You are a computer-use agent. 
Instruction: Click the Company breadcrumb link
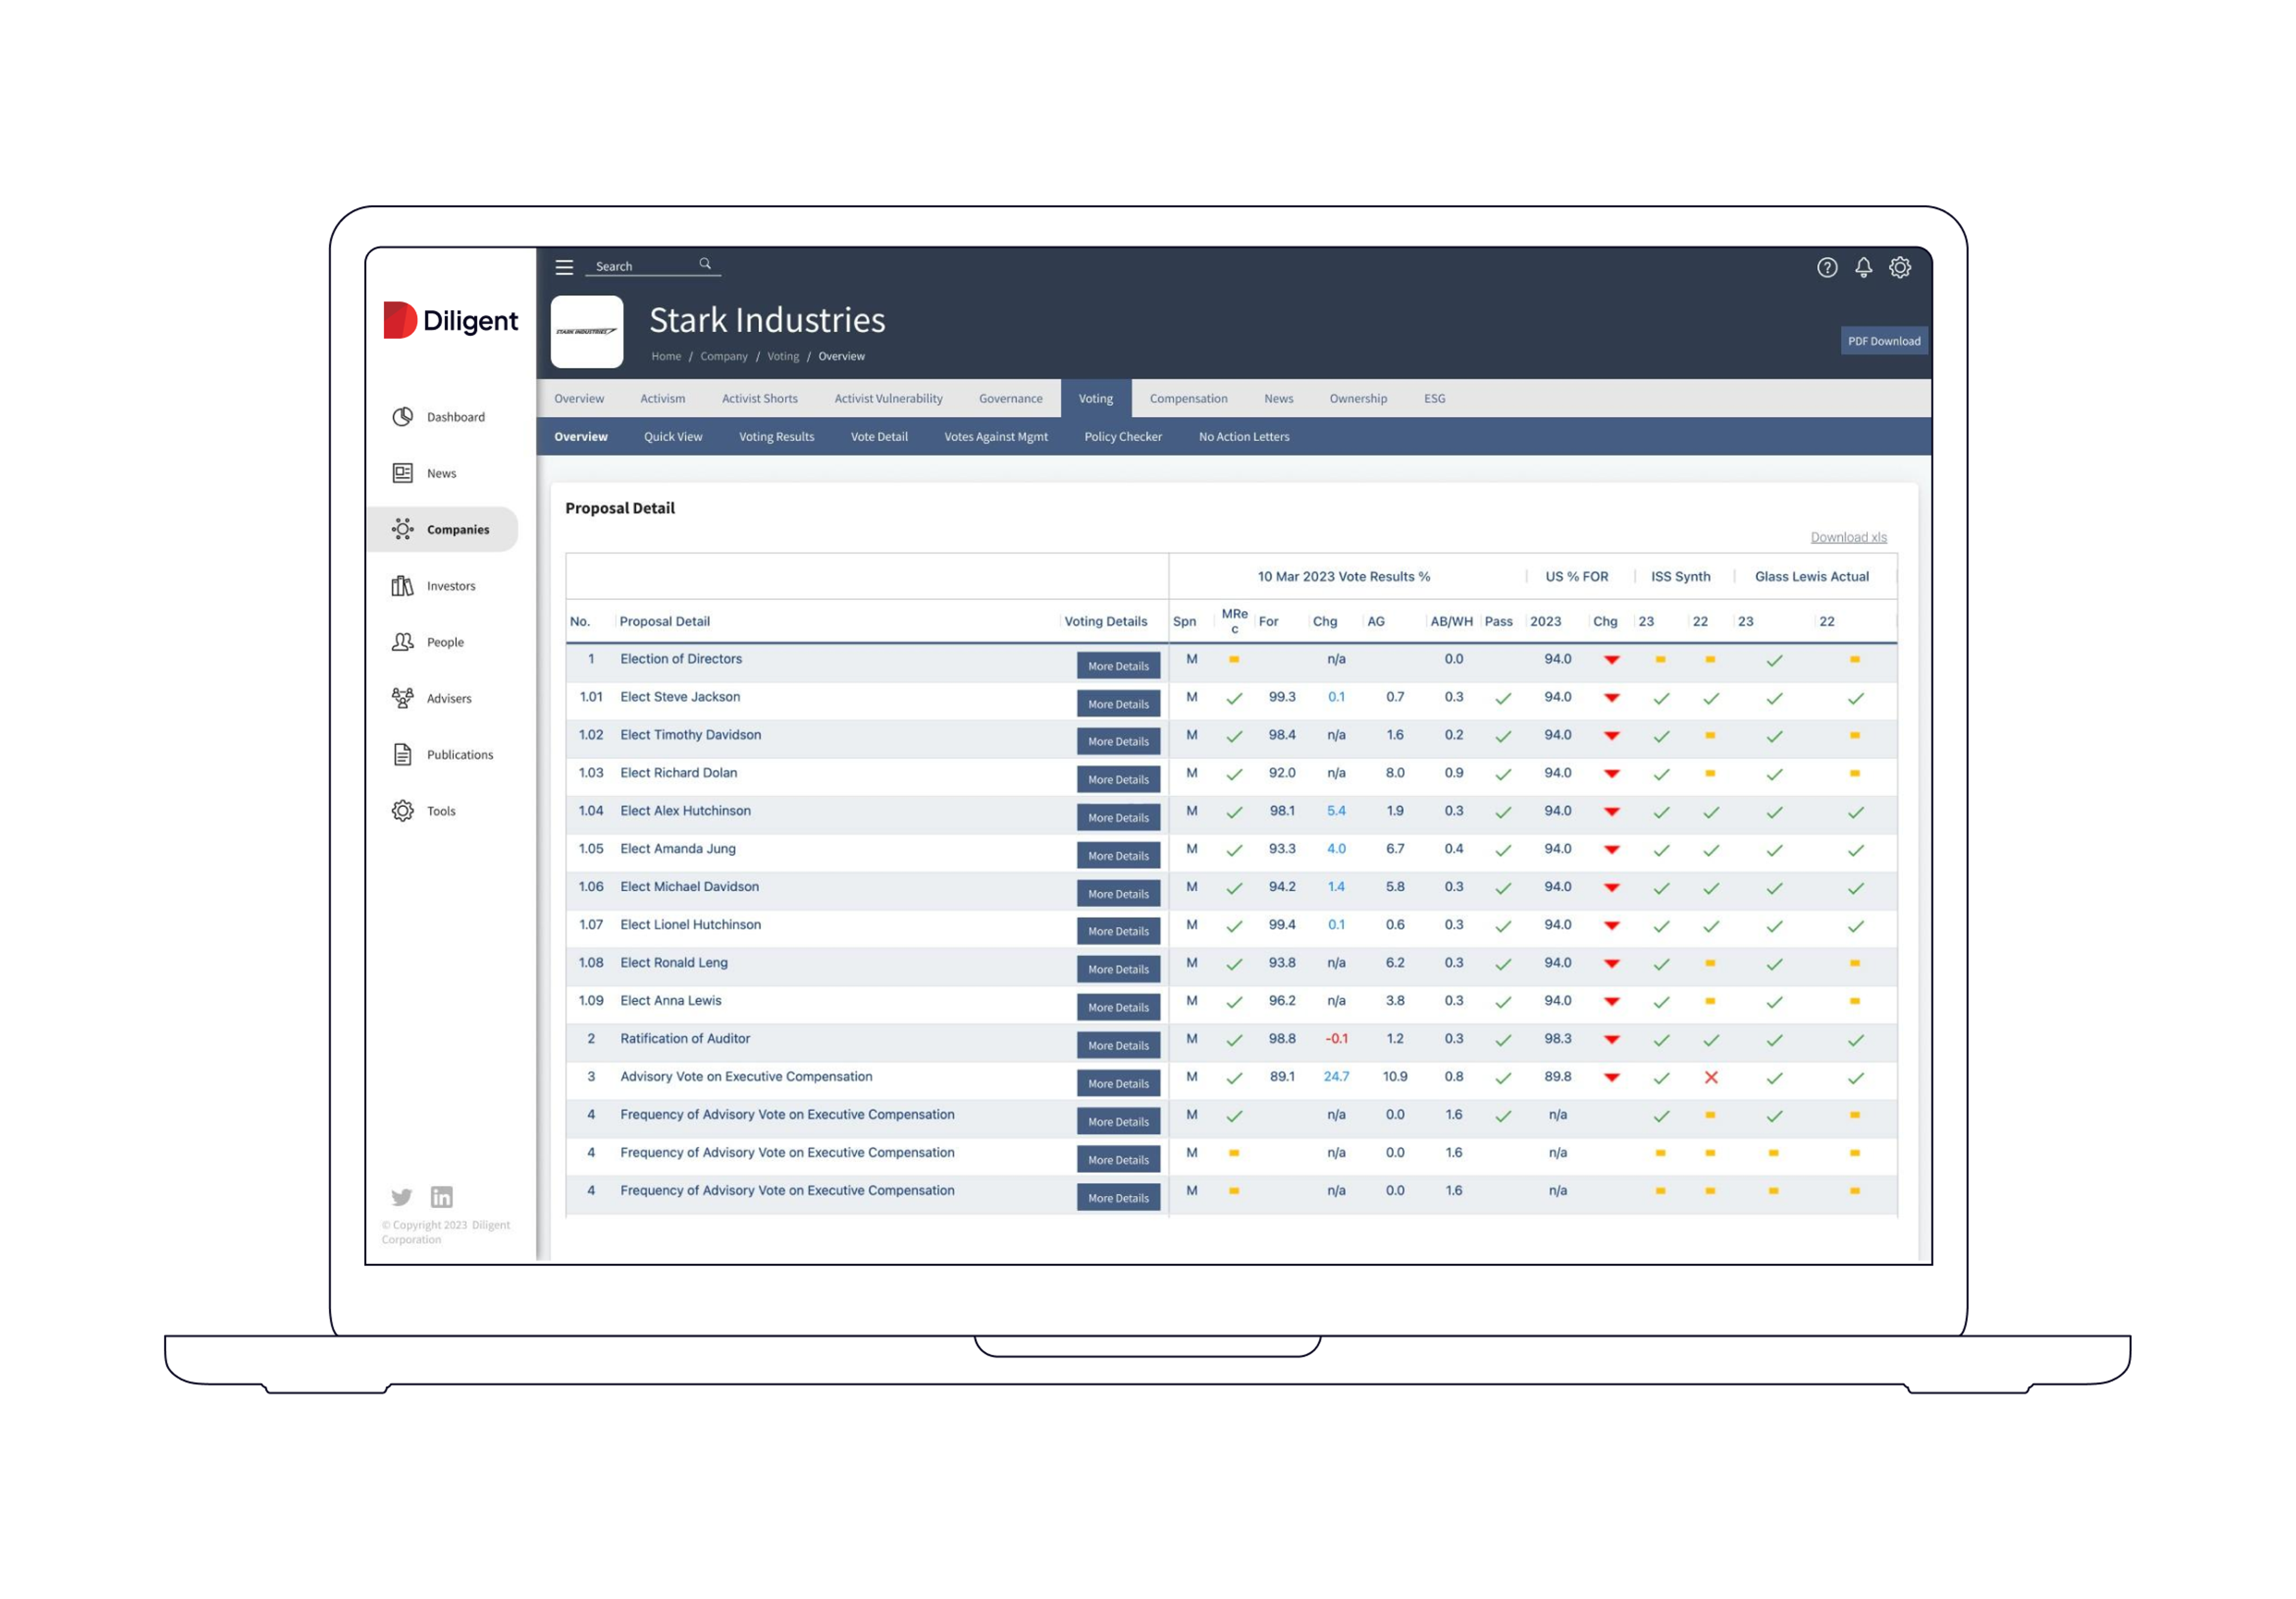pos(723,356)
